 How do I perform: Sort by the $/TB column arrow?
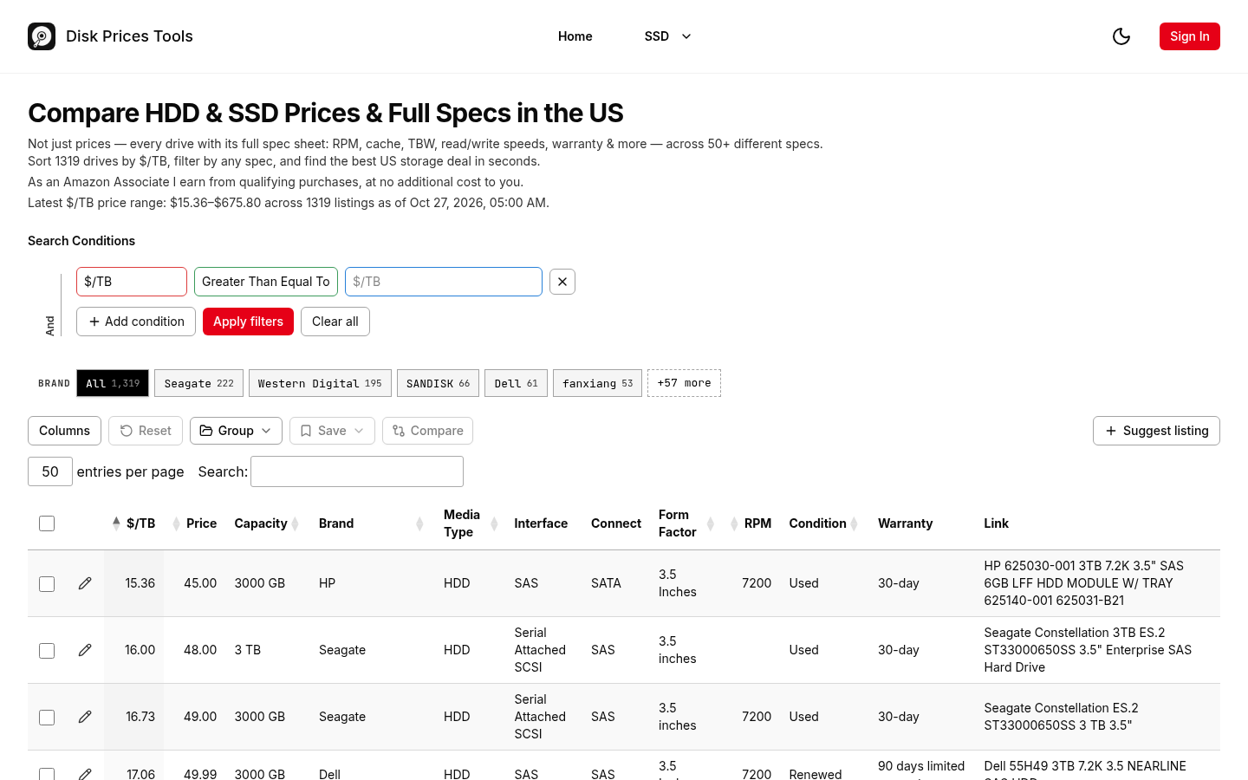pyautogui.click(x=116, y=523)
